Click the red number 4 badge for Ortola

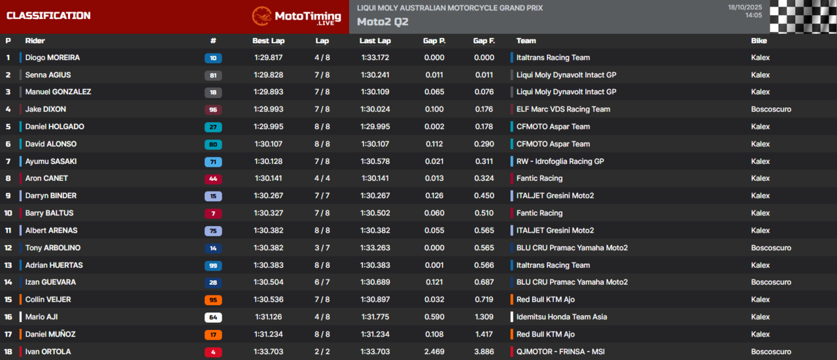[213, 352]
